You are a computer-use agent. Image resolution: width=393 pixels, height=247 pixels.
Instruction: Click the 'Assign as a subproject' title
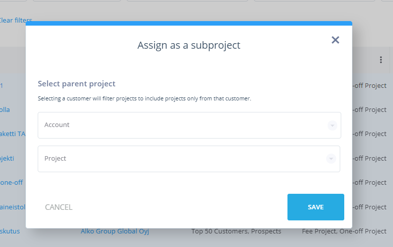(x=189, y=45)
